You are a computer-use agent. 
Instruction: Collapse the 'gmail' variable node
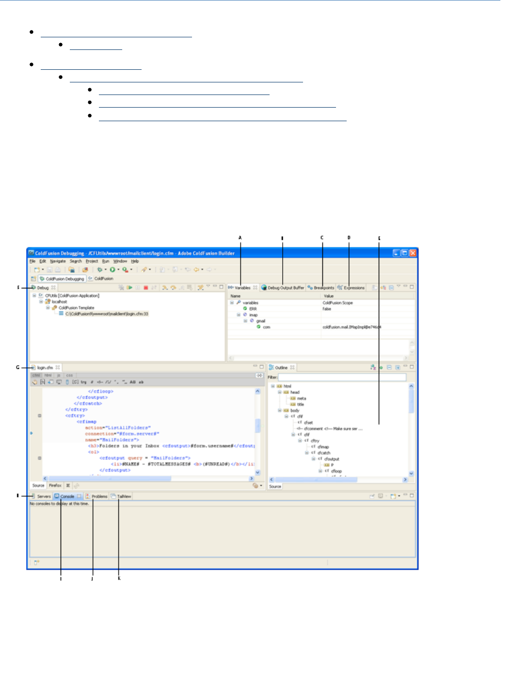tap(245, 320)
